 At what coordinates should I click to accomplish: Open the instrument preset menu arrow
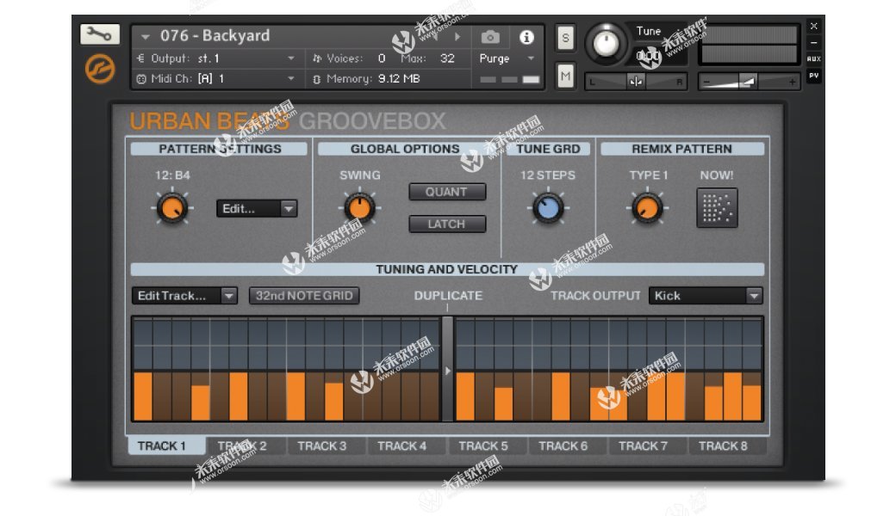146,37
